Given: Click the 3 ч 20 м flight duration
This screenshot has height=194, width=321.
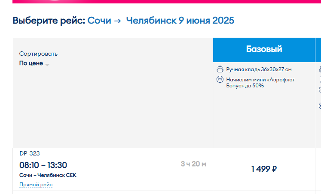Looking at the screenshot, I should tap(193, 164).
